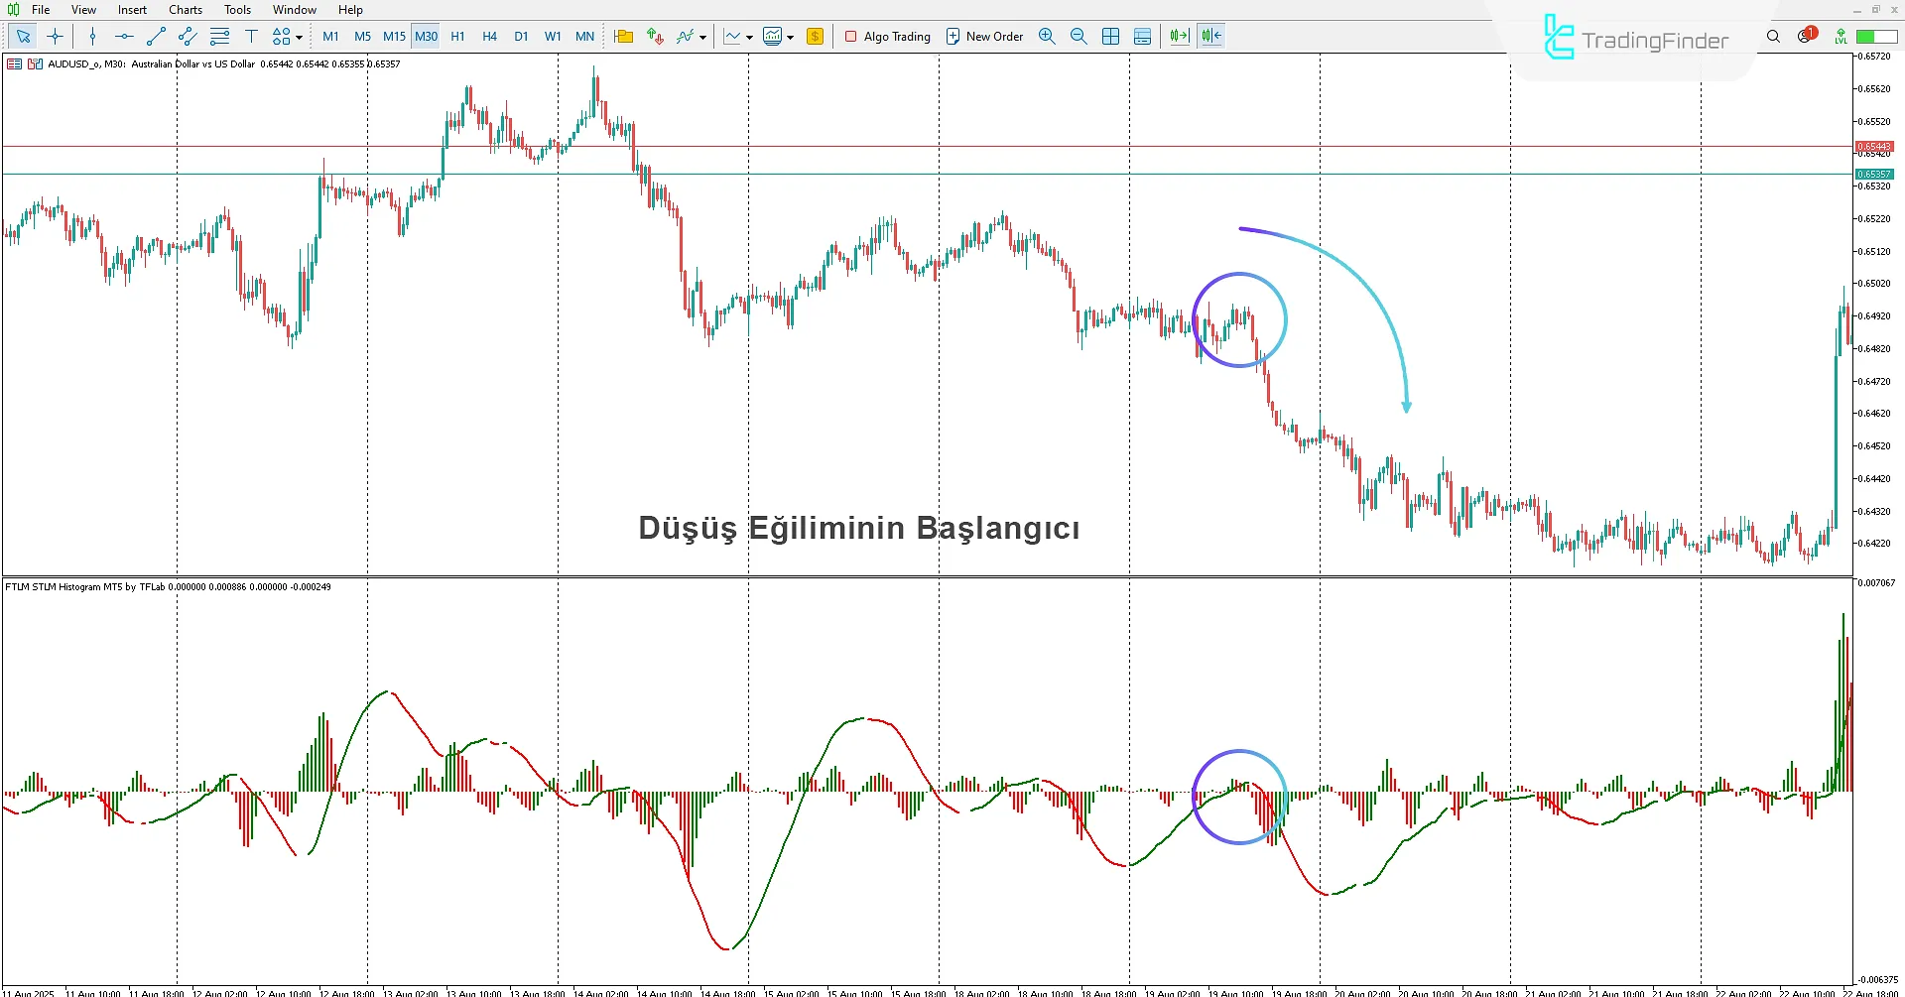Select the horizontal line drawing tool
The image size is (1905, 997).
(x=124, y=36)
